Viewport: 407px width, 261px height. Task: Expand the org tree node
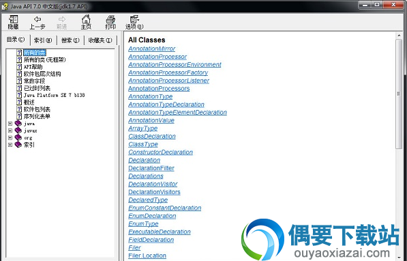[10, 137]
